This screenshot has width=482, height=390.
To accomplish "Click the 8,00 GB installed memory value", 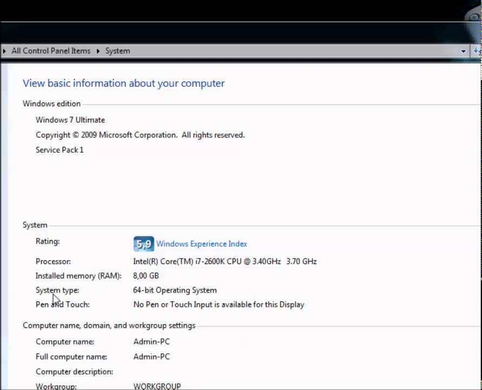I will pos(146,276).
